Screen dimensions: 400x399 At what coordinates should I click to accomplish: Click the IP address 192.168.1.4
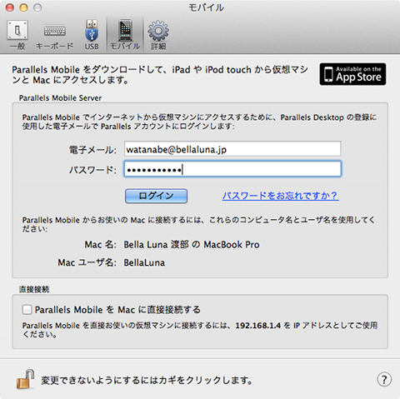[x=258, y=326]
